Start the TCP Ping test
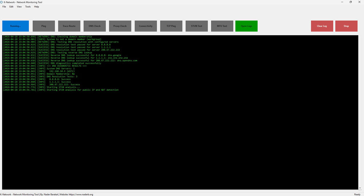Viewport: 364px width, 196px height. [x=171, y=26]
